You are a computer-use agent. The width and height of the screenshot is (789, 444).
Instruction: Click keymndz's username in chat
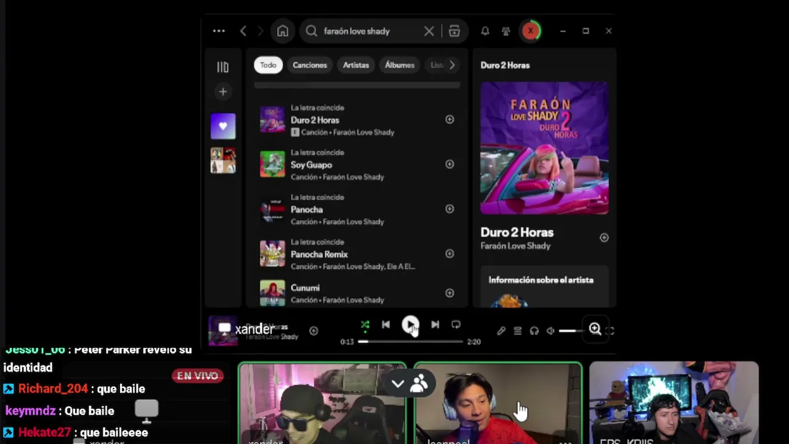coord(30,411)
